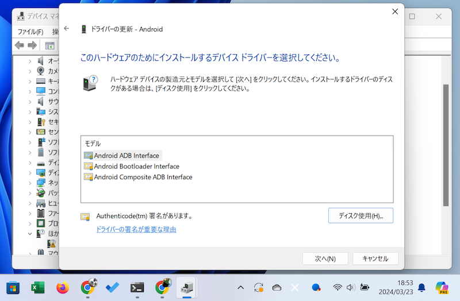Viewport: 460px width, 301px height.
Task: Collapse the other devices tree node
Action: click(30, 233)
